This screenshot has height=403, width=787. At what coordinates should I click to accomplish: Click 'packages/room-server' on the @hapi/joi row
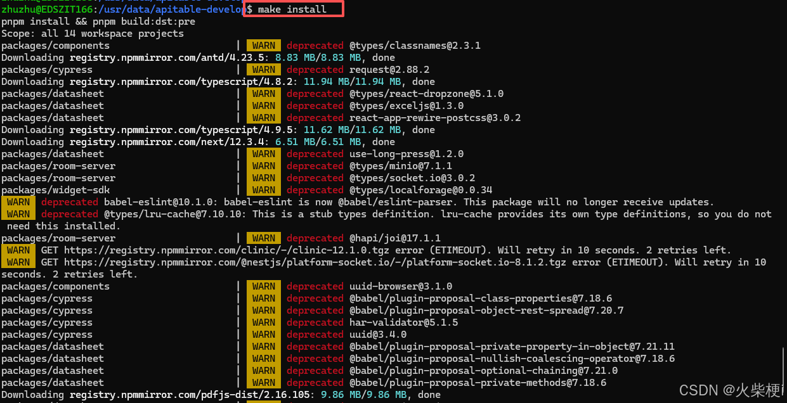pos(58,238)
